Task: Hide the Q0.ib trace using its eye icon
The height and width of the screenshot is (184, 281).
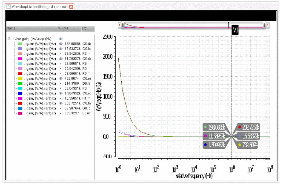Action: pos(61,44)
